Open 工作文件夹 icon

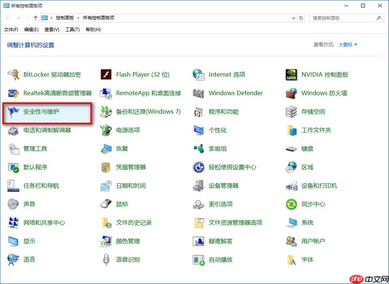click(x=292, y=130)
